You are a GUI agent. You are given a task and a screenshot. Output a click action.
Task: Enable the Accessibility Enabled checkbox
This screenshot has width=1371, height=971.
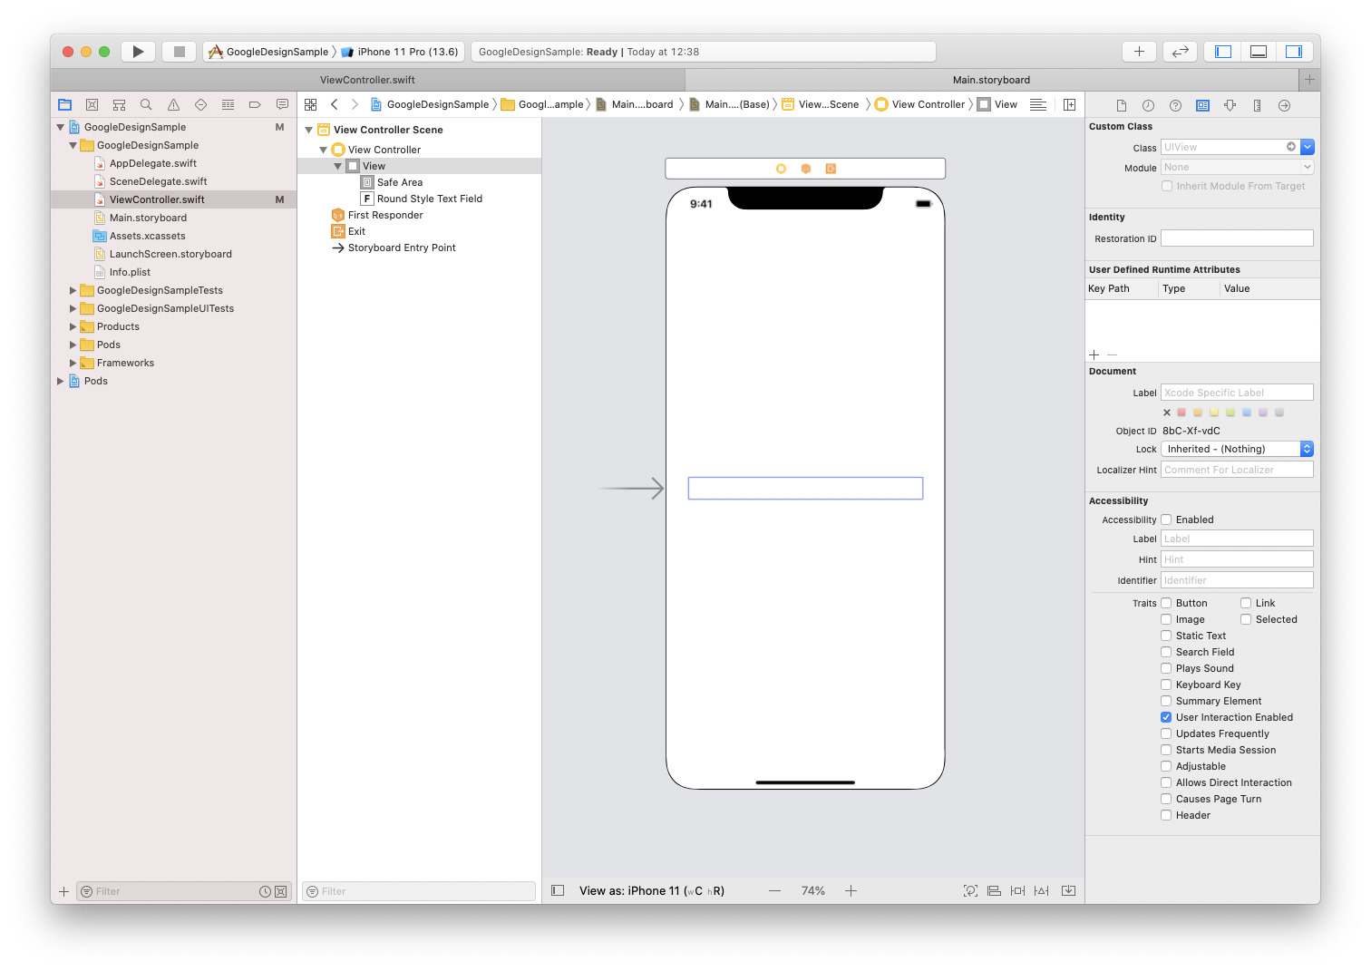point(1167,519)
